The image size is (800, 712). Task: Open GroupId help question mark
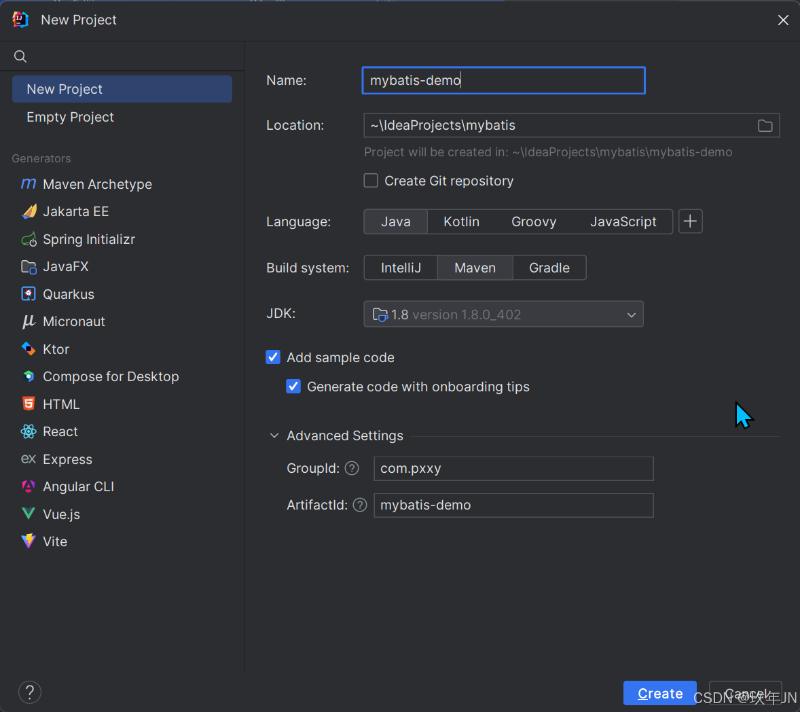(x=352, y=468)
